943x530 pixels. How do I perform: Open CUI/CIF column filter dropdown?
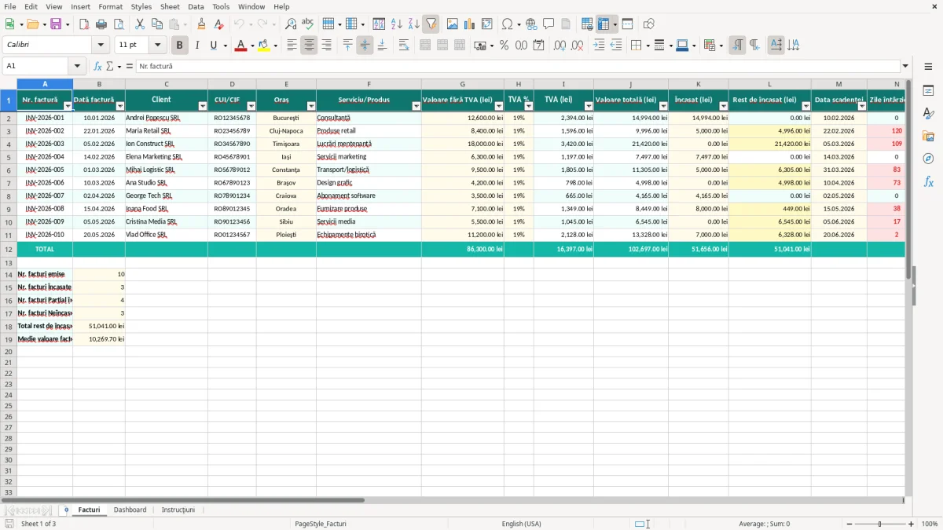(251, 106)
